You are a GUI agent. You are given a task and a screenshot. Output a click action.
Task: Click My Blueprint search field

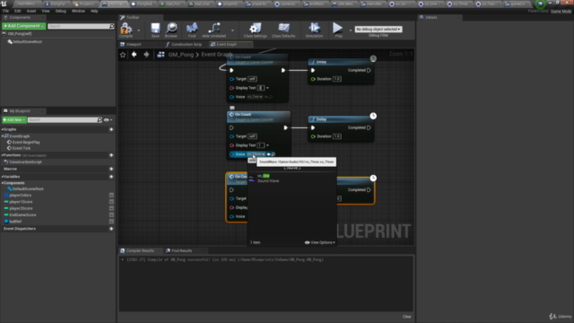pos(65,119)
